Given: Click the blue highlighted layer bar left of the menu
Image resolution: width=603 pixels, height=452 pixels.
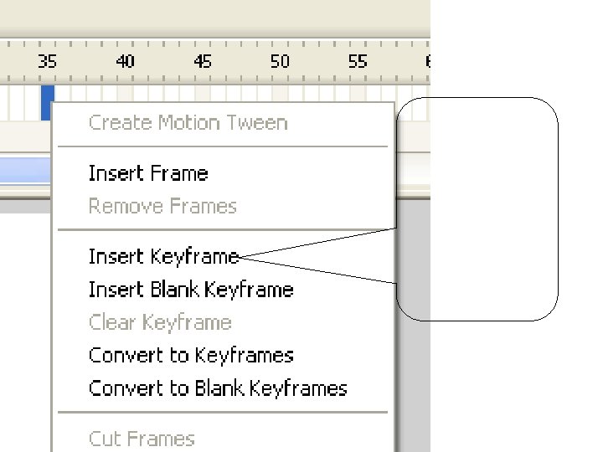Looking at the screenshot, I should (x=25, y=172).
